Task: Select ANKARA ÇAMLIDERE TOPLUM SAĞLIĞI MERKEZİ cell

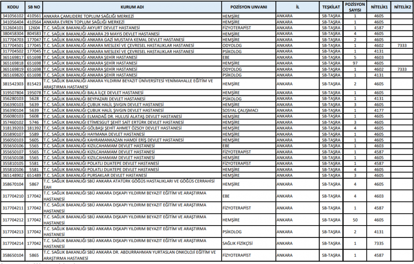Action: pyautogui.click(x=132, y=16)
